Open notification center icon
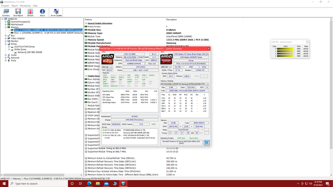Image resolution: width=333 pixels, height=187 pixels. (x=328, y=184)
